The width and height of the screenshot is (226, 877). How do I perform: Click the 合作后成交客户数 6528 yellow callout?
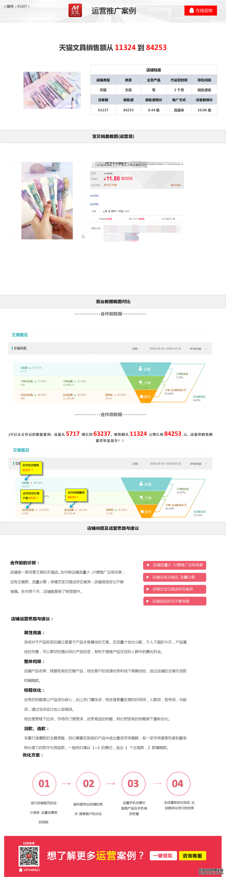pyautogui.click(x=32, y=496)
